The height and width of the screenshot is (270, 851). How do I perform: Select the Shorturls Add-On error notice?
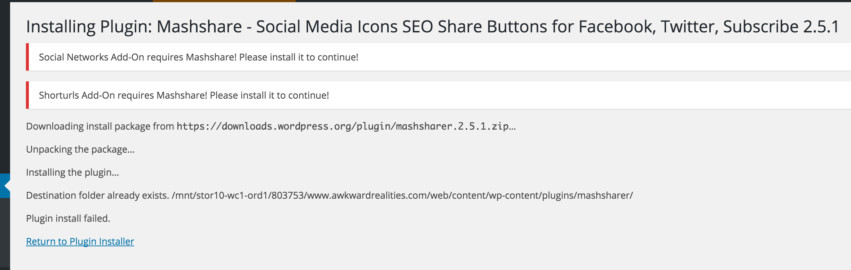pos(438,95)
